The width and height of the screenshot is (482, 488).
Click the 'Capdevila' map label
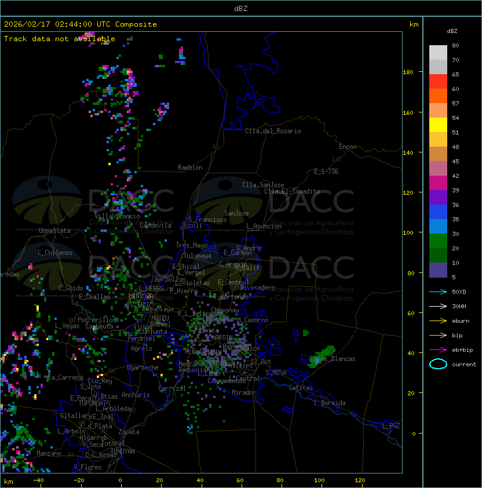tap(156, 225)
